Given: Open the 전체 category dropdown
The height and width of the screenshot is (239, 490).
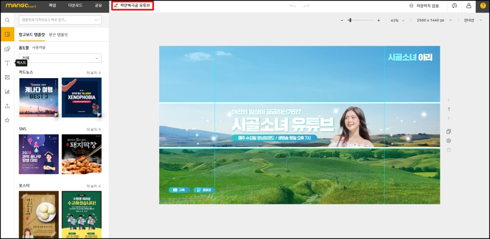Looking at the screenshot, I should [x=60, y=58].
